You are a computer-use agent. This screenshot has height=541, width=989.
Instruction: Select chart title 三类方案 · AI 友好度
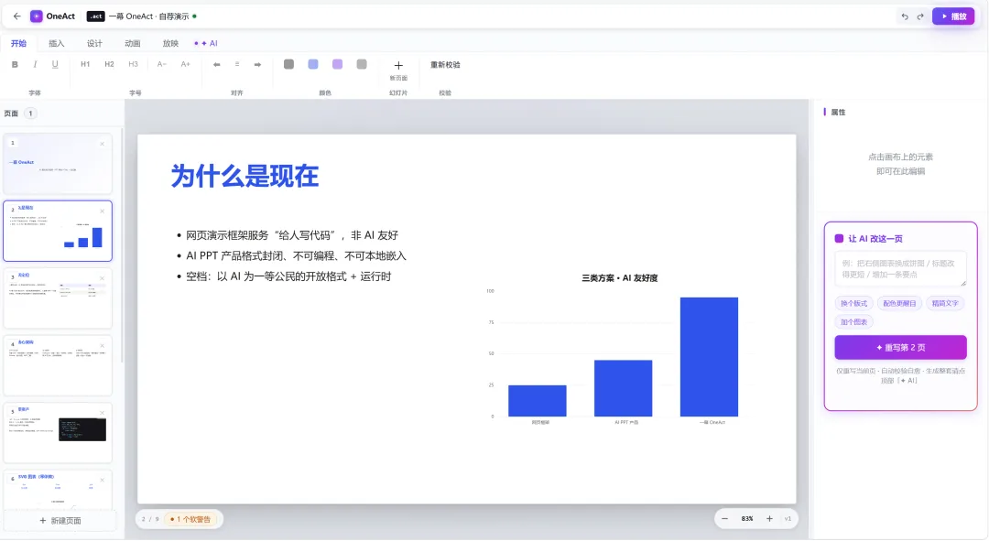(x=619, y=278)
